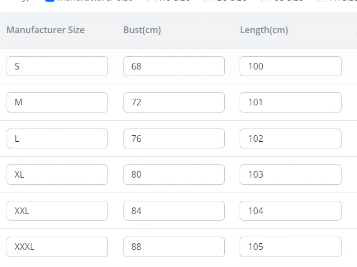Edit the length field with 104
357x267 pixels.
pyautogui.click(x=290, y=211)
